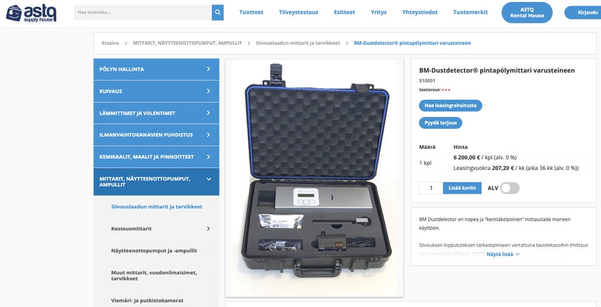Click the BM-Dustdetector pintapölymittari breadcrumb
The width and height of the screenshot is (601, 307).
click(x=412, y=43)
